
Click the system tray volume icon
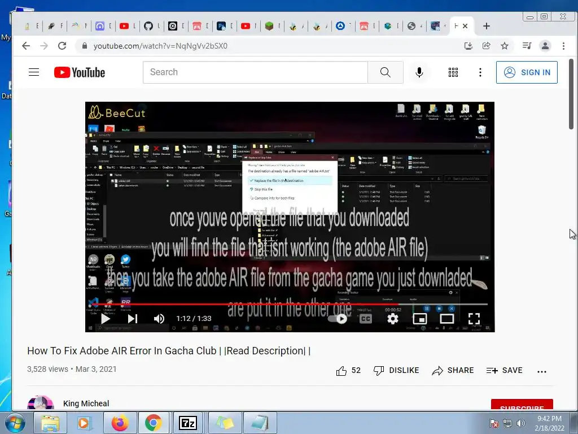click(521, 424)
